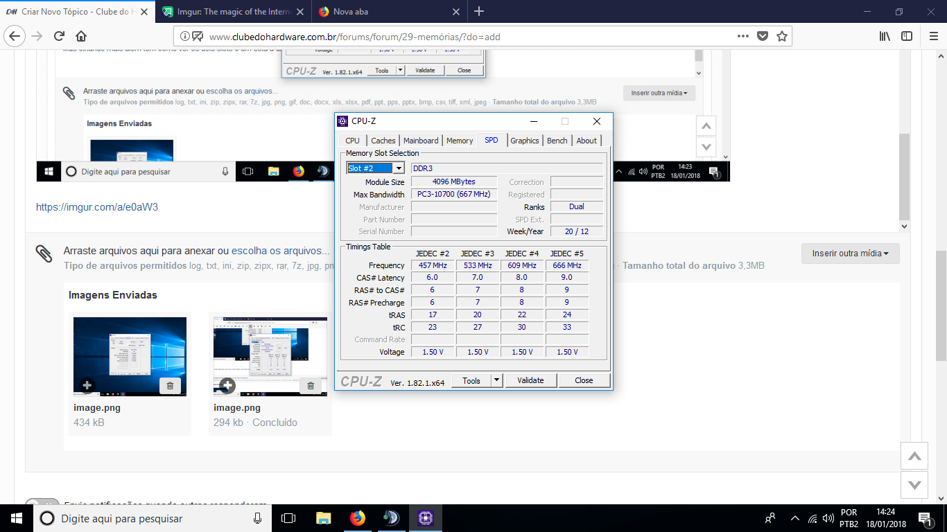This screenshot has height=532, width=947.
Task: Open the Memory tab in CPU-Z
Action: tap(460, 141)
